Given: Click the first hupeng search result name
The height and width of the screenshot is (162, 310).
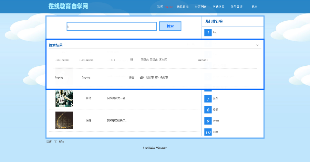Looking at the screenshot, I should pyautogui.click(x=59, y=77).
